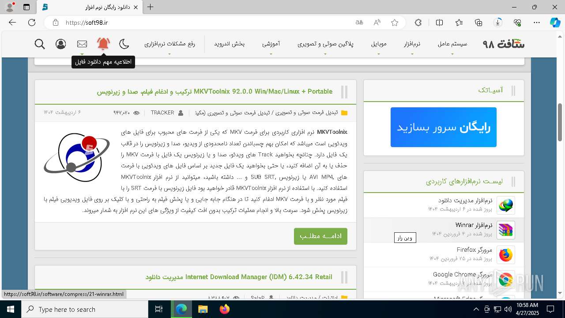View site info lock icon
The height and width of the screenshot is (318, 565).
(55, 23)
